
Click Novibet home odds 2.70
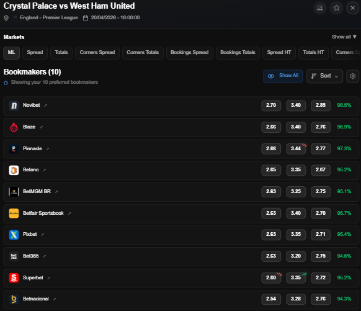point(271,106)
